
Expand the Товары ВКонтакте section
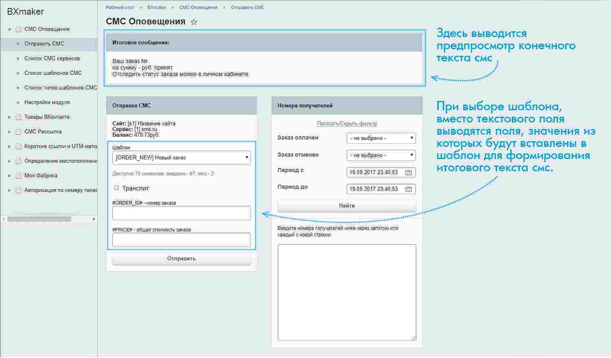point(9,117)
